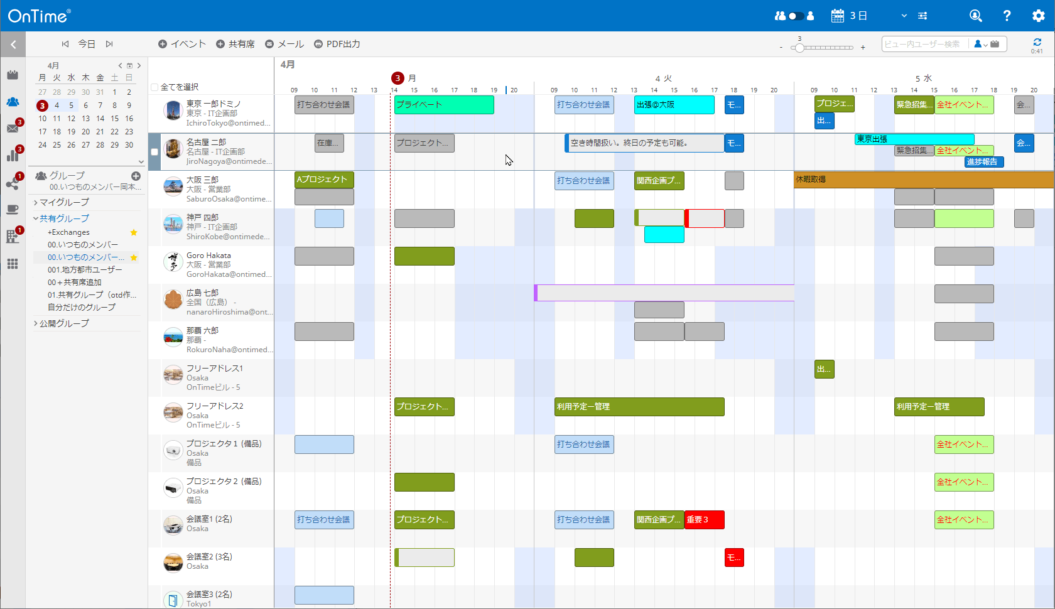Viewport: 1055px width, 609px height.
Task: Open user search via magnifier in top bar
Action: click(975, 15)
